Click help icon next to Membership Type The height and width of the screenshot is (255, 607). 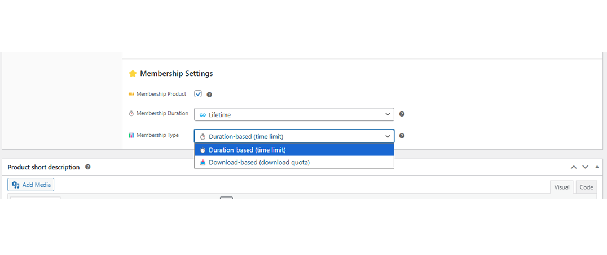[x=402, y=136]
